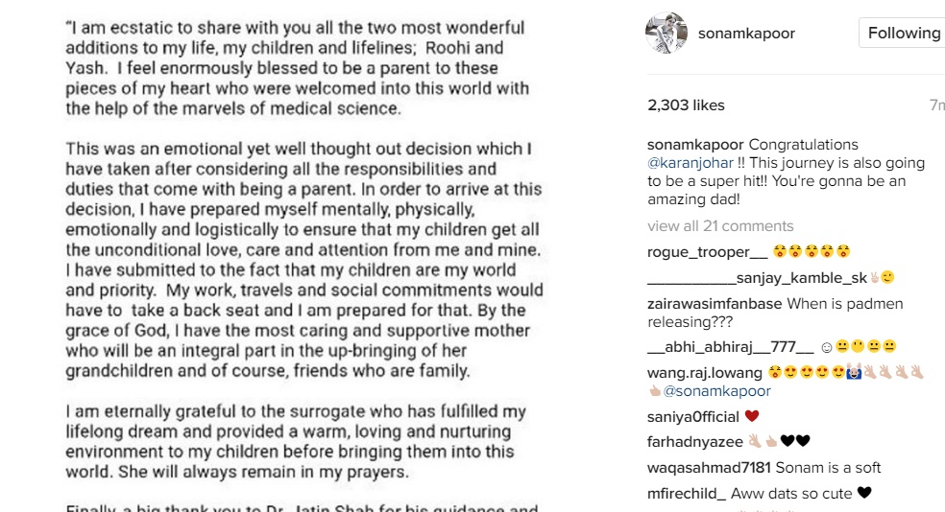Image resolution: width=945 pixels, height=512 pixels.
Task: Click the @sonamkapoor mention in comment
Action: pyautogui.click(x=716, y=391)
